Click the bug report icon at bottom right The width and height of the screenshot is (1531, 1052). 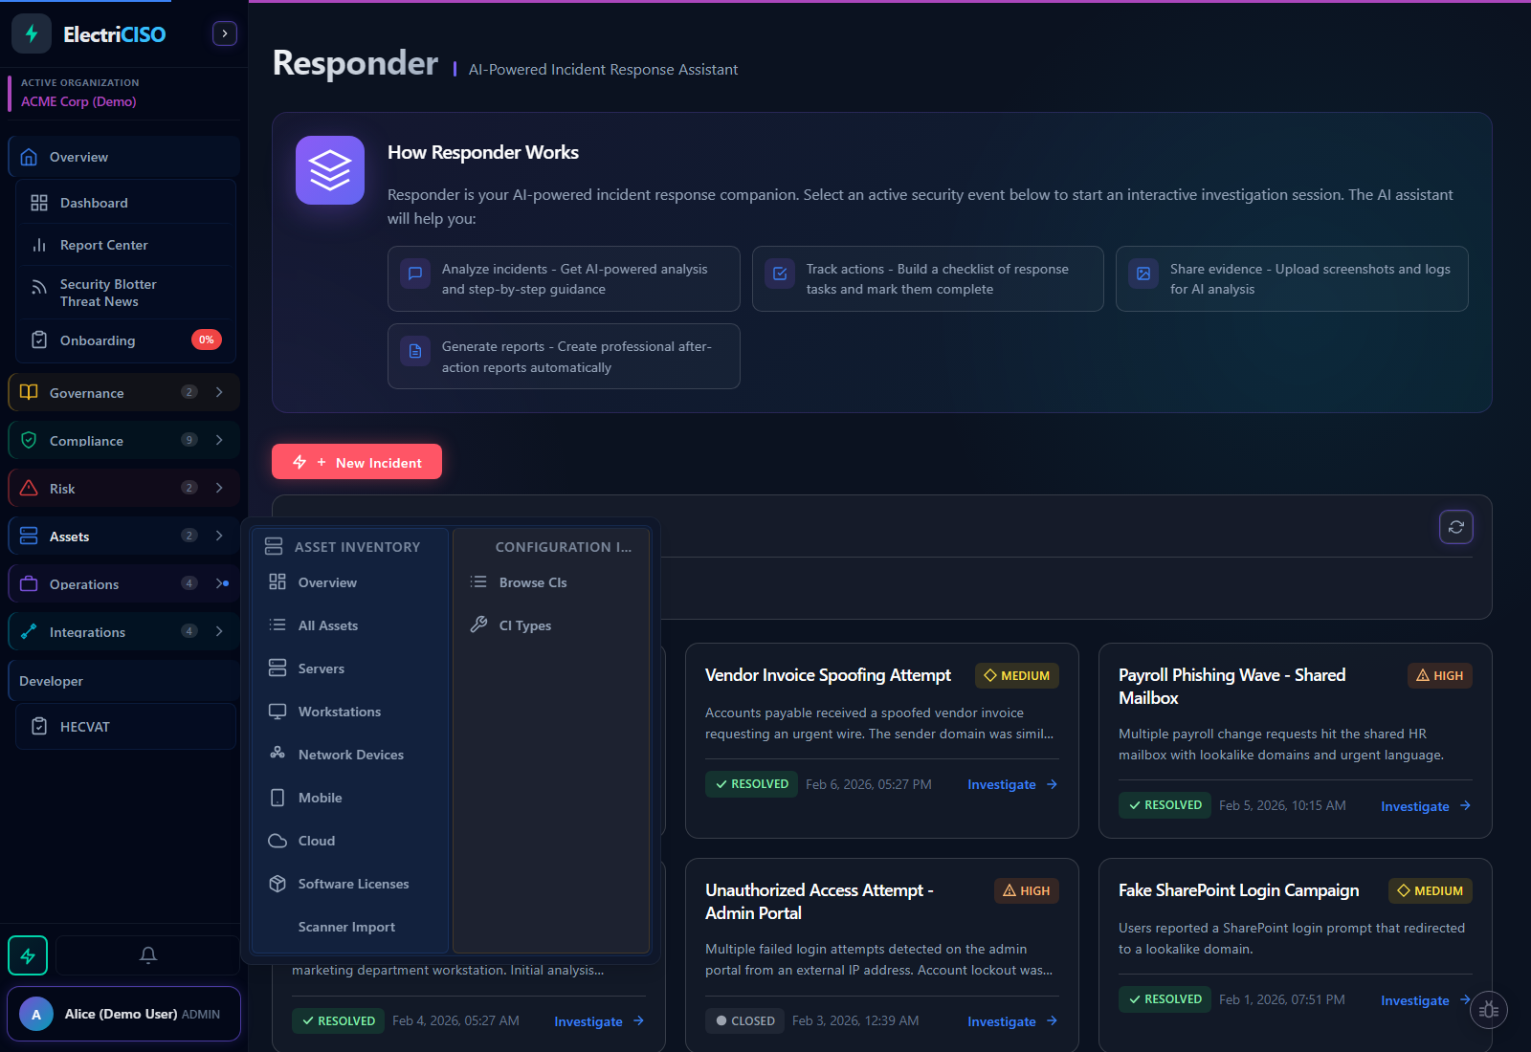1489,1009
